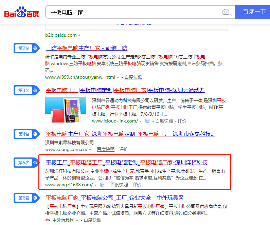Open the 深圳云通动力 result title
270x225 pixels.
coord(125,90)
